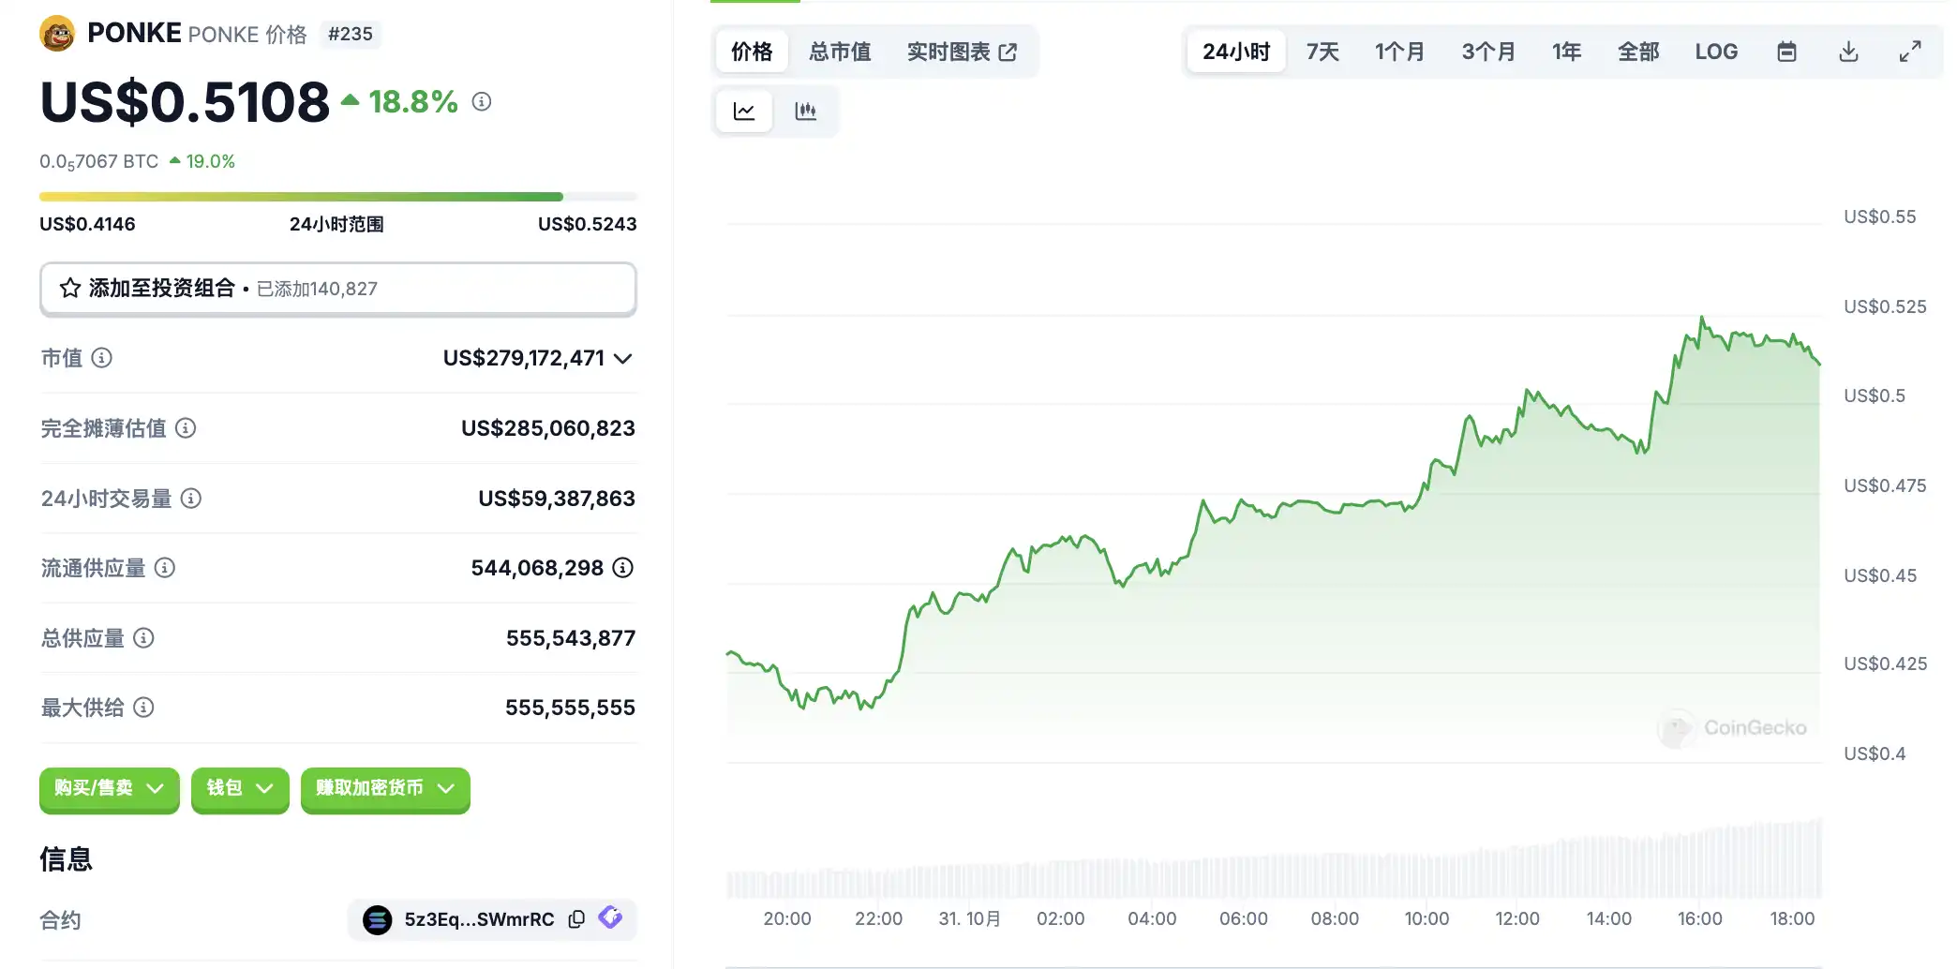Viewport: 1957px width, 969px height.
Task: Open the fully diluted valuation info icon
Action: 186,428
